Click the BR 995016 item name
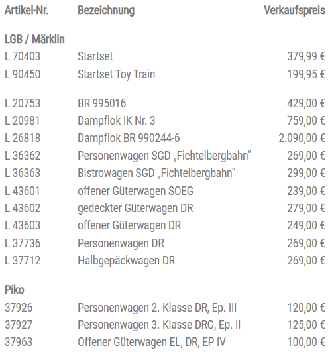 102,103
